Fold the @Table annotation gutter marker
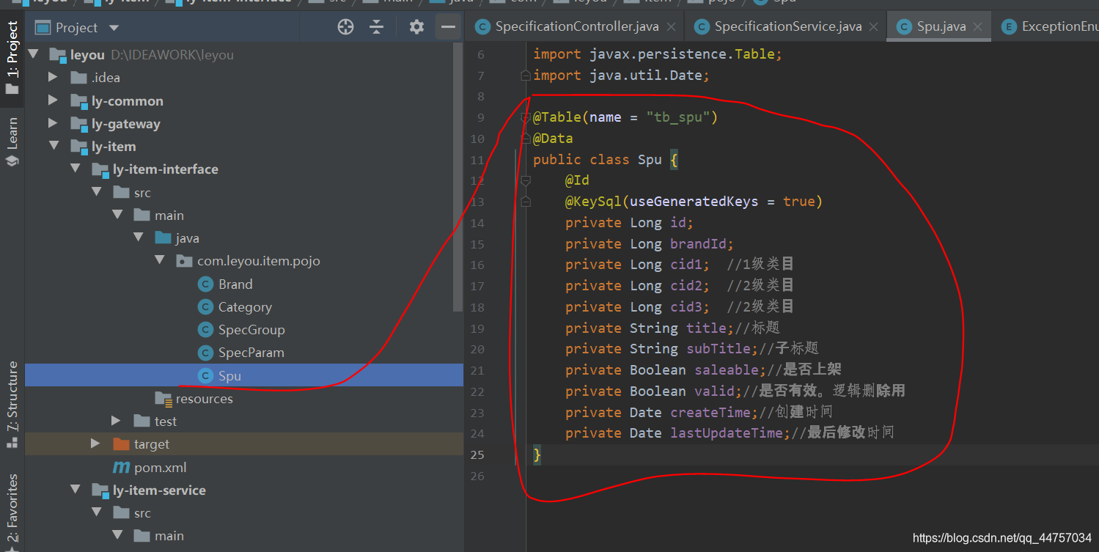The height and width of the screenshot is (552, 1099). pyautogui.click(x=525, y=117)
